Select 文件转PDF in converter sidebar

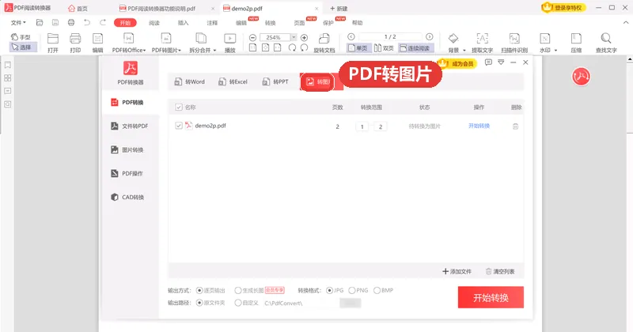point(130,126)
